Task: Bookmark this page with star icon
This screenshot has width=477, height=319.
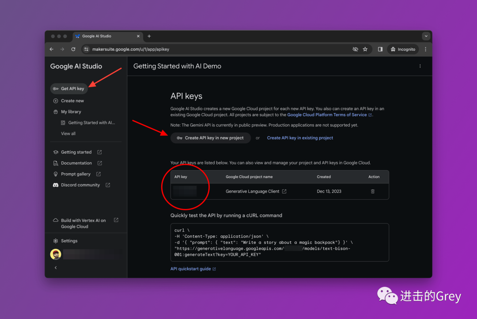Action: pos(365,49)
